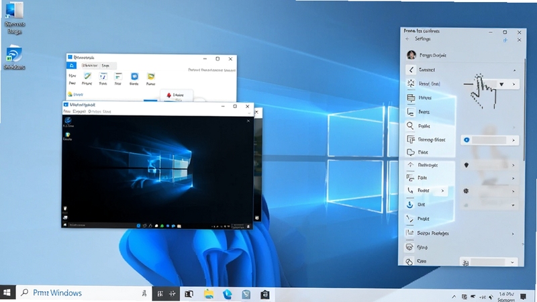Expand the chevron on the shield row

pos(514,165)
